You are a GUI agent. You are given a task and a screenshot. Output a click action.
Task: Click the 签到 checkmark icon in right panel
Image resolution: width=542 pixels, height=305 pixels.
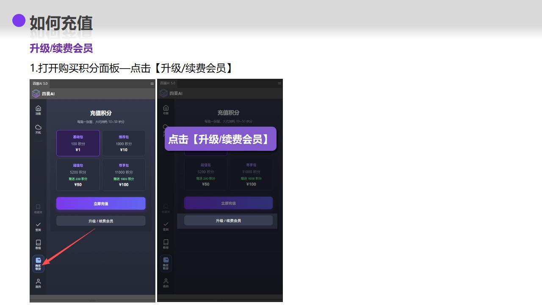(166, 226)
